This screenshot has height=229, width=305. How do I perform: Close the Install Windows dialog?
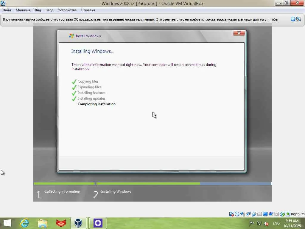239,33
